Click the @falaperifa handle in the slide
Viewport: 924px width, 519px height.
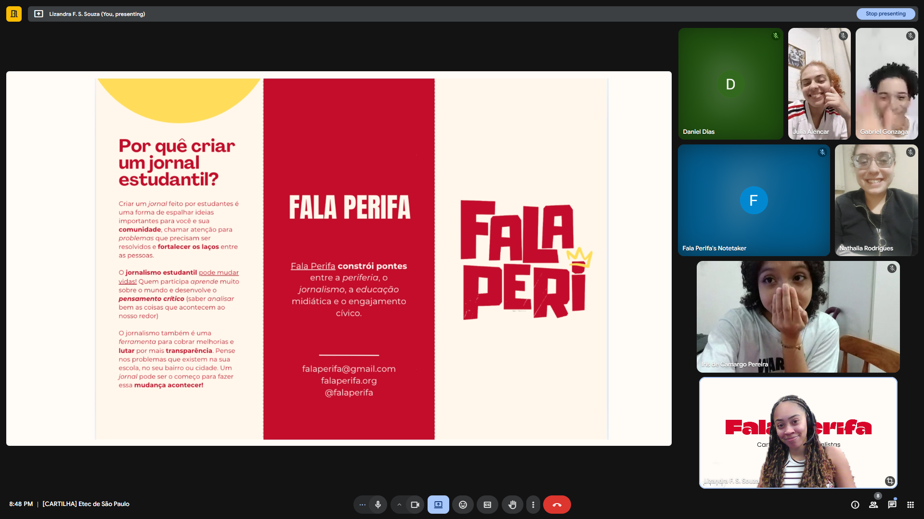pyautogui.click(x=349, y=393)
